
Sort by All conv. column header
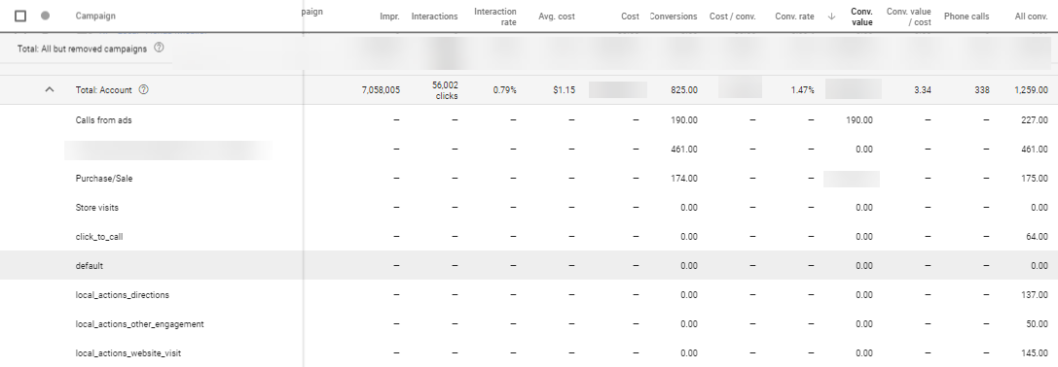1031,17
